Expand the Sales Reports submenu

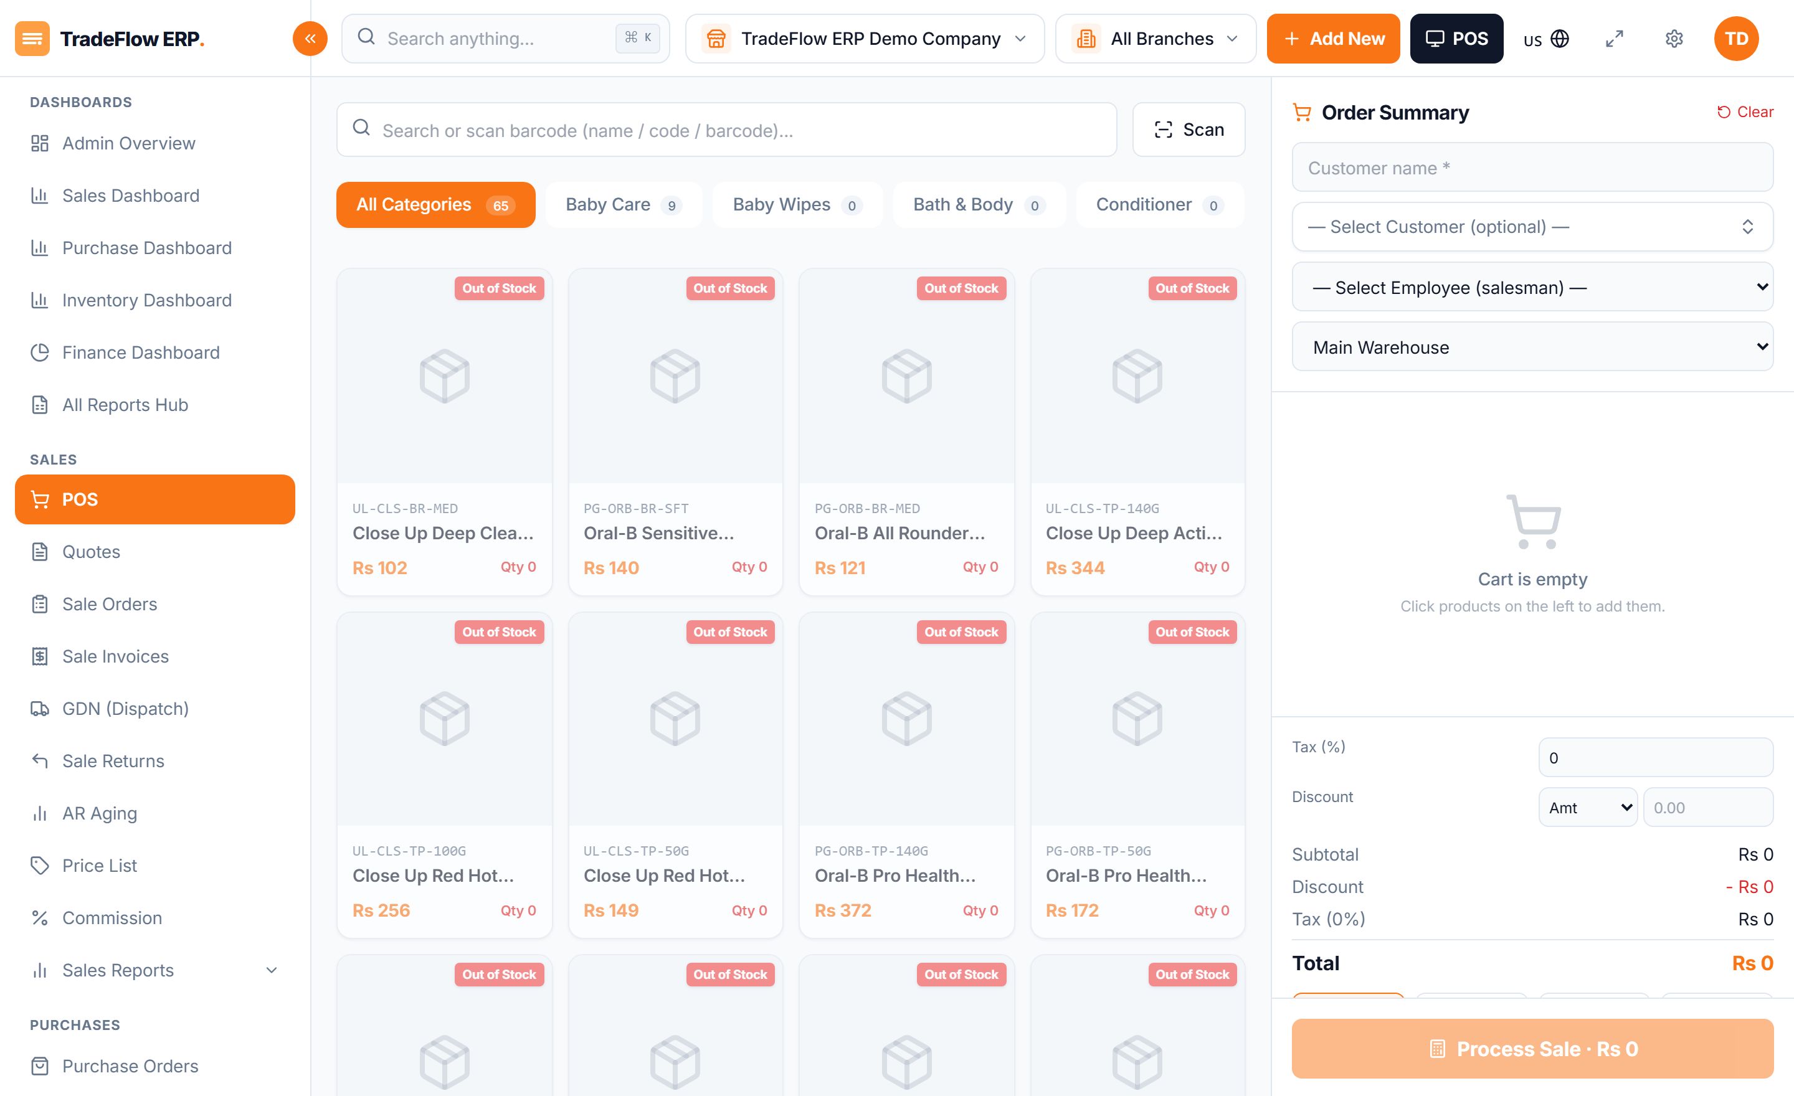point(155,971)
